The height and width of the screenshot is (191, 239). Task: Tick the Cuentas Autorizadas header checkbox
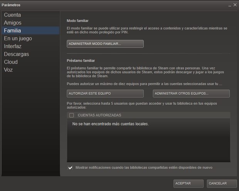click(x=71, y=115)
